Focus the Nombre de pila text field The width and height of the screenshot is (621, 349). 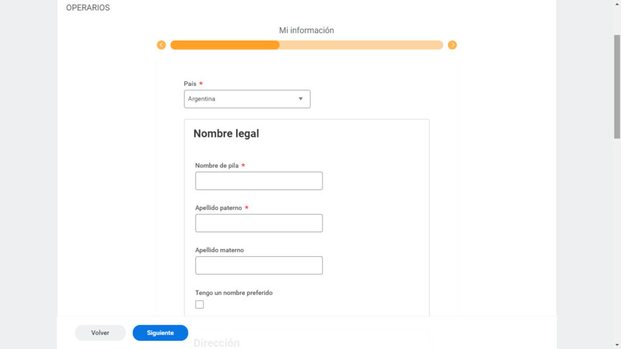coord(259,181)
